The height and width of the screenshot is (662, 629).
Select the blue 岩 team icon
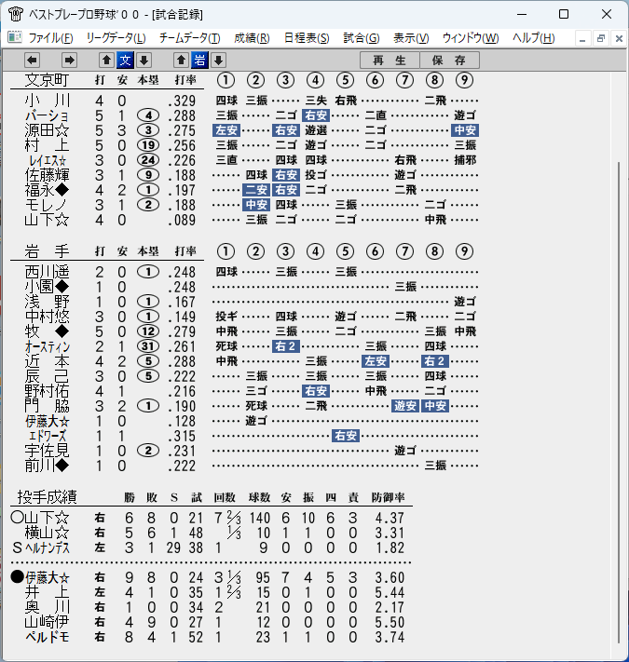tap(199, 61)
